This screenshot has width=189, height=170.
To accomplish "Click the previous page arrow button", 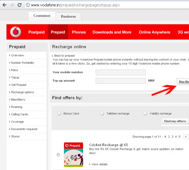I will click(x=186, y=137).
